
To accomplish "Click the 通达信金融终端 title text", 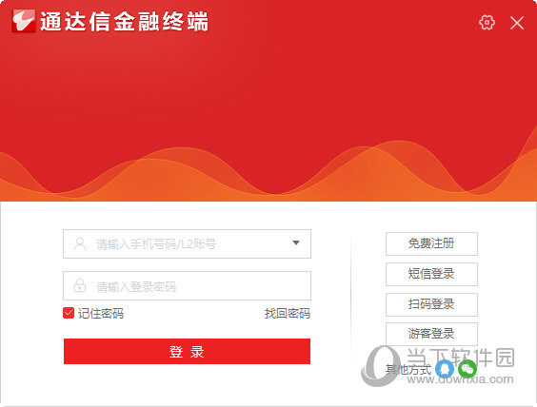I will click(x=125, y=21).
